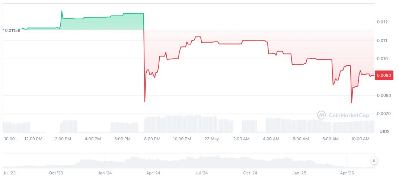The image size is (399, 177).
Task: Click the 2:00 AM time axis label
Action: pyautogui.click(x=241, y=139)
